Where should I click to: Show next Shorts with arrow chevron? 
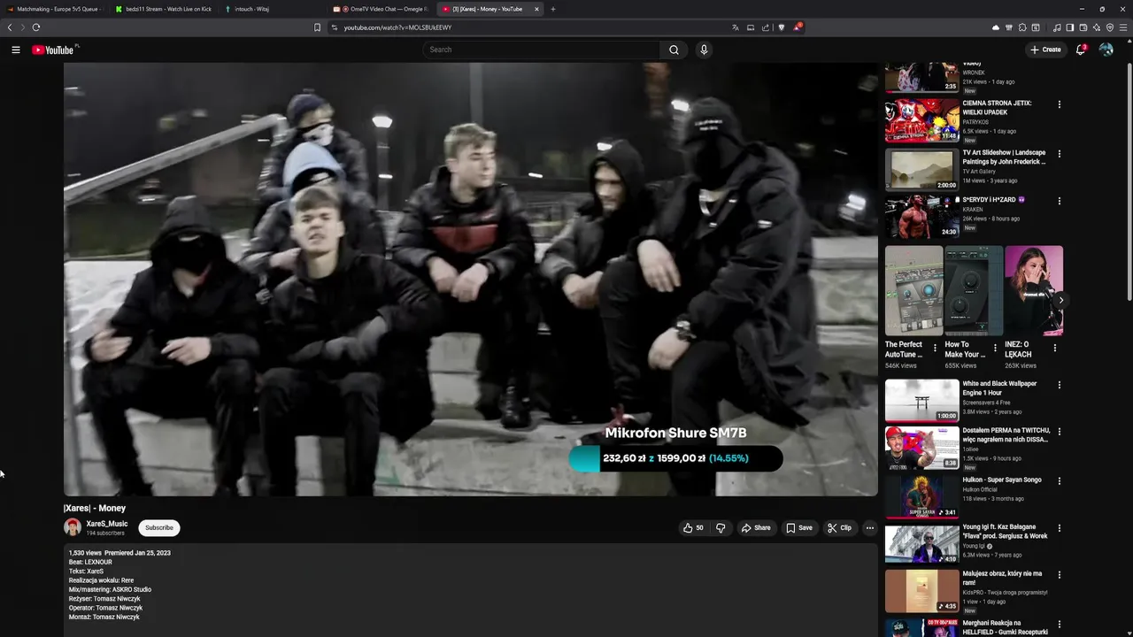[1060, 300]
